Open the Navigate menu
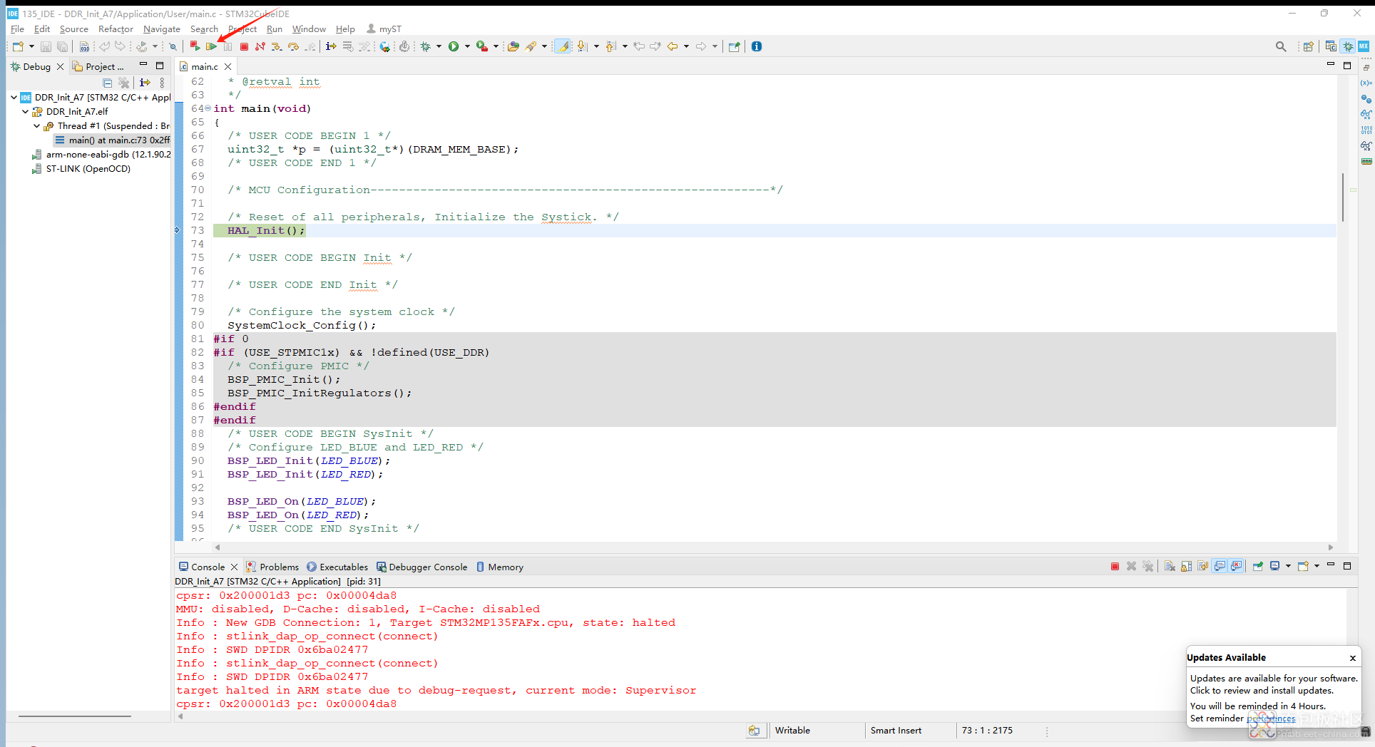The height and width of the screenshot is (747, 1375). (161, 29)
